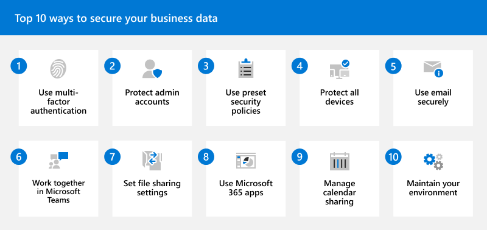Select 'Set file sharing settings' text
The image size is (487, 230).
152,188
